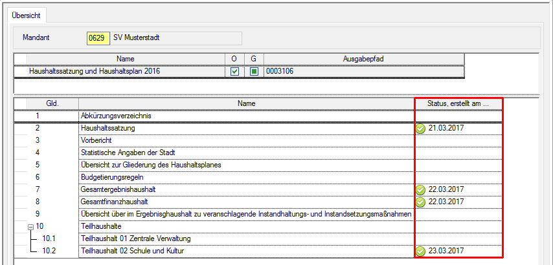553x265 pixels.
Task: Select the Abkürzungsverzeichnis entry
Action: pyautogui.click(x=116, y=116)
